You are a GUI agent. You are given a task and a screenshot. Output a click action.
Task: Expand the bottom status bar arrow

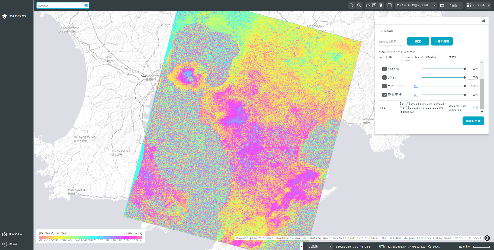click(301, 246)
